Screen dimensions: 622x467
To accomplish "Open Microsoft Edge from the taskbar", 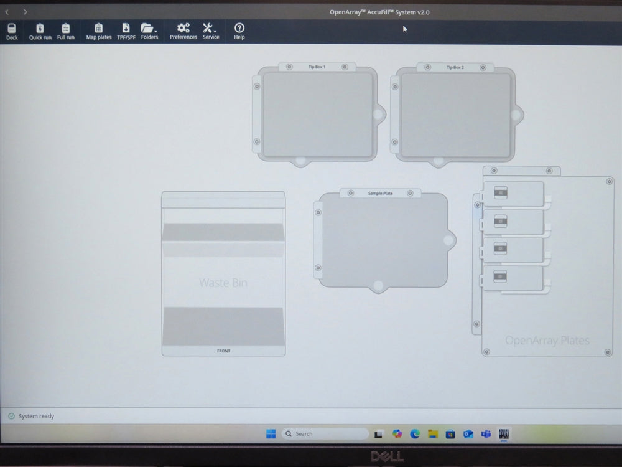I will [415, 433].
